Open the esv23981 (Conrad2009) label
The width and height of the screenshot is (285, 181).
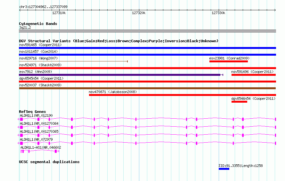[x=229, y=58]
